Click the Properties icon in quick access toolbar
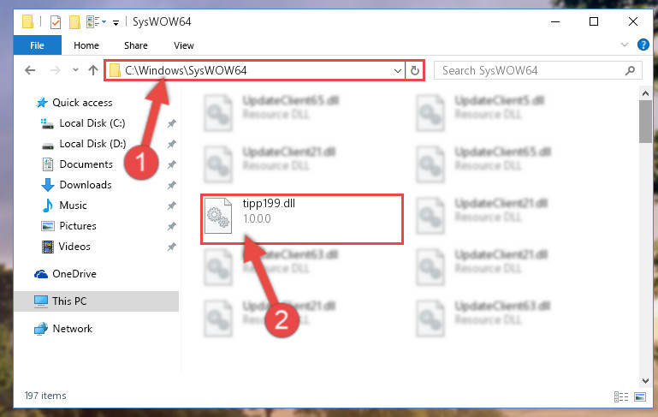658x417 pixels. click(x=56, y=22)
